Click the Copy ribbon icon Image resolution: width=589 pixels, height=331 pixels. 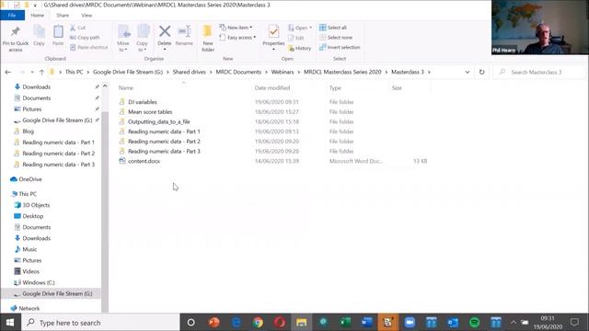point(39,32)
